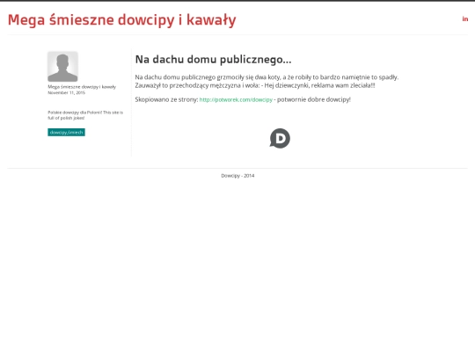Click the author name under the avatar
Image resolution: width=475 pixels, height=356 pixels.
click(82, 87)
